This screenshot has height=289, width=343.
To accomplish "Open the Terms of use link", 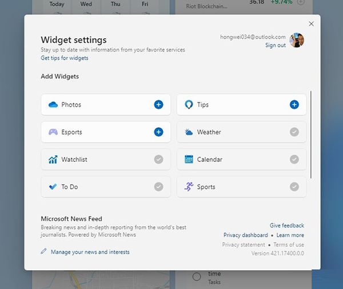I will (289, 245).
